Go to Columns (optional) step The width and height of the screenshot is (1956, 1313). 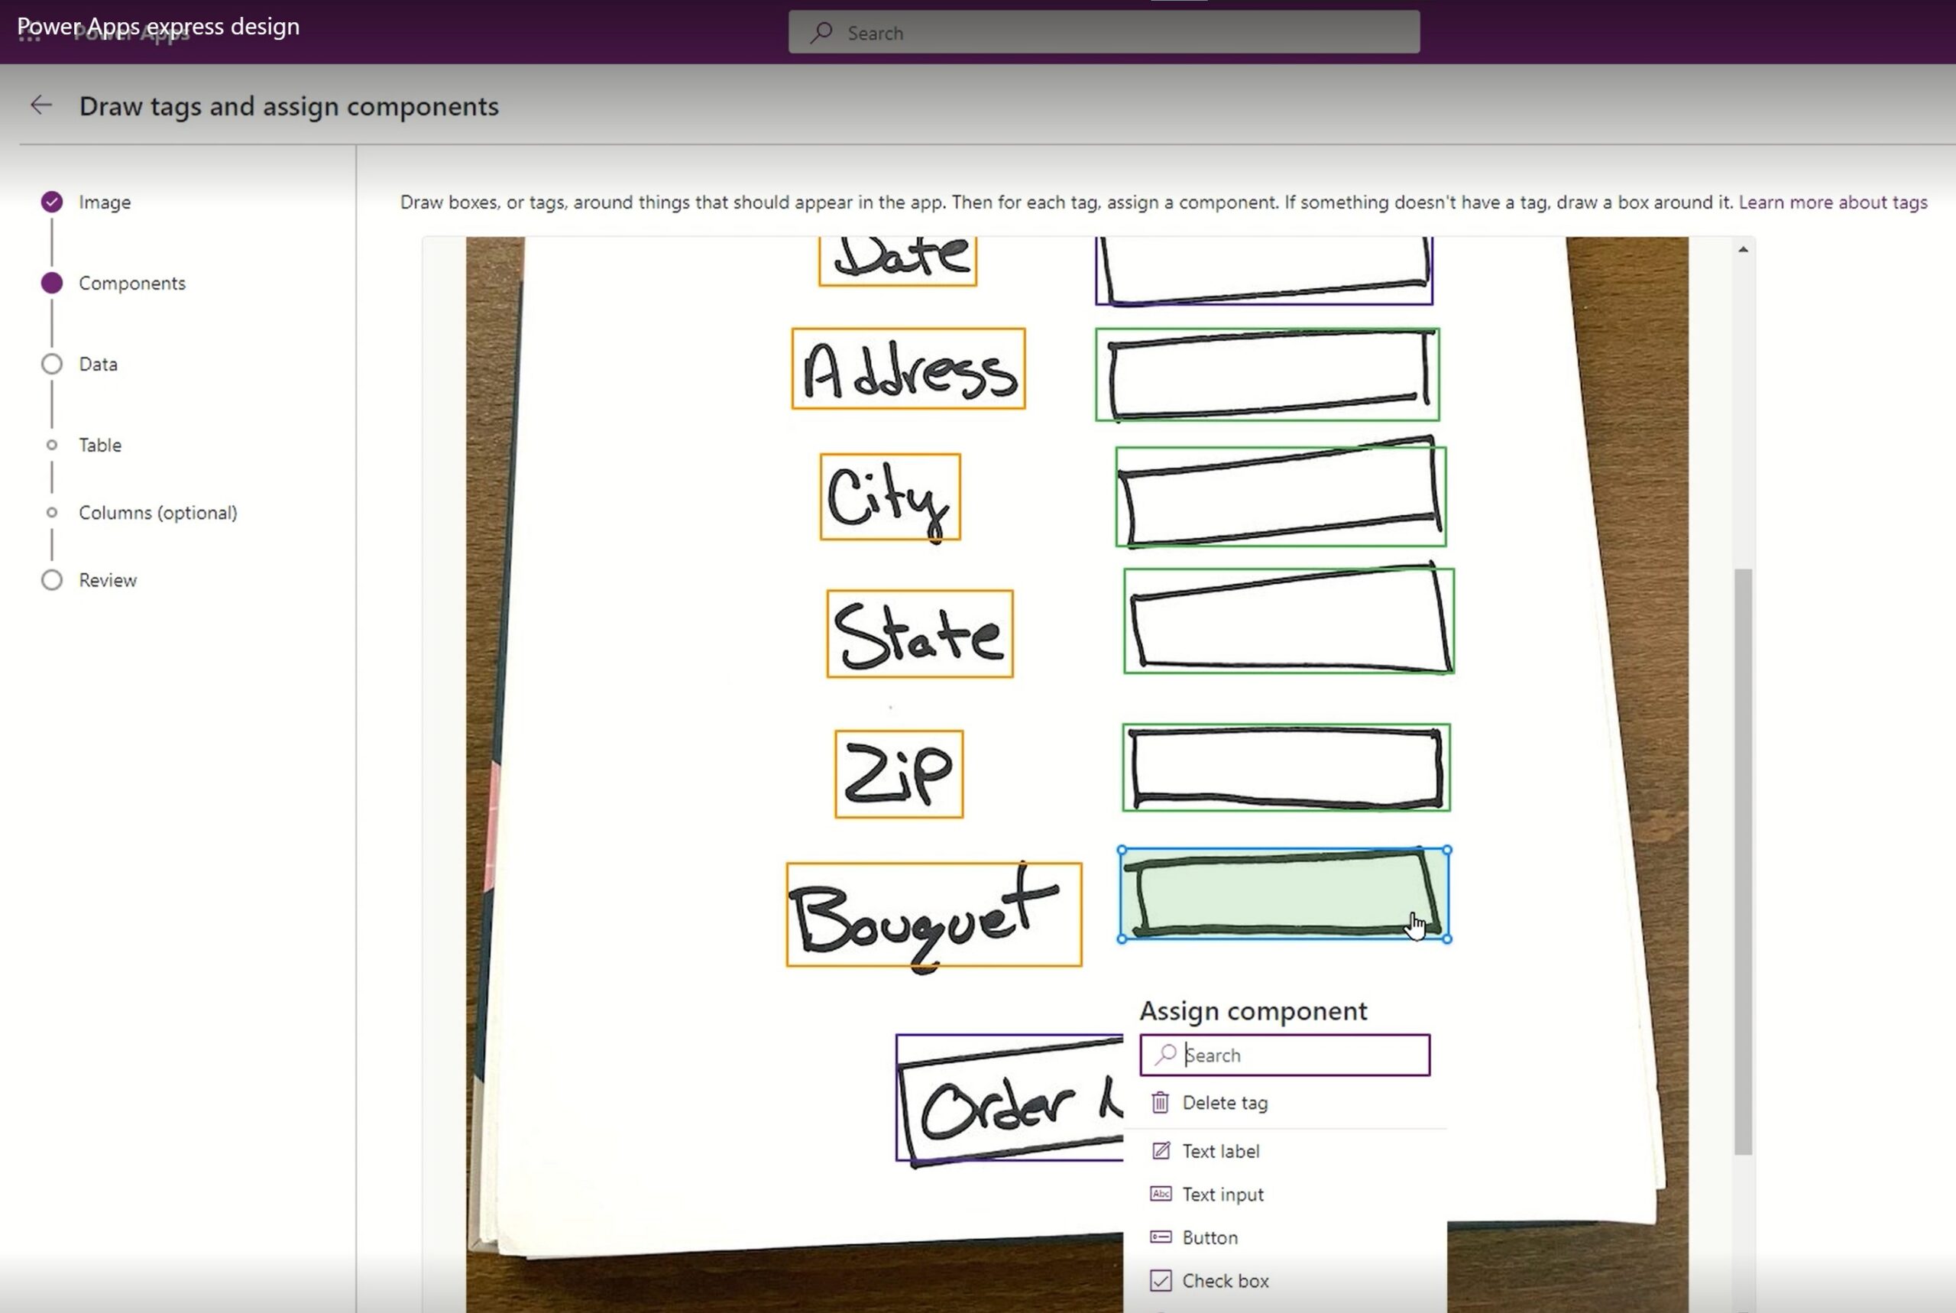(x=158, y=513)
